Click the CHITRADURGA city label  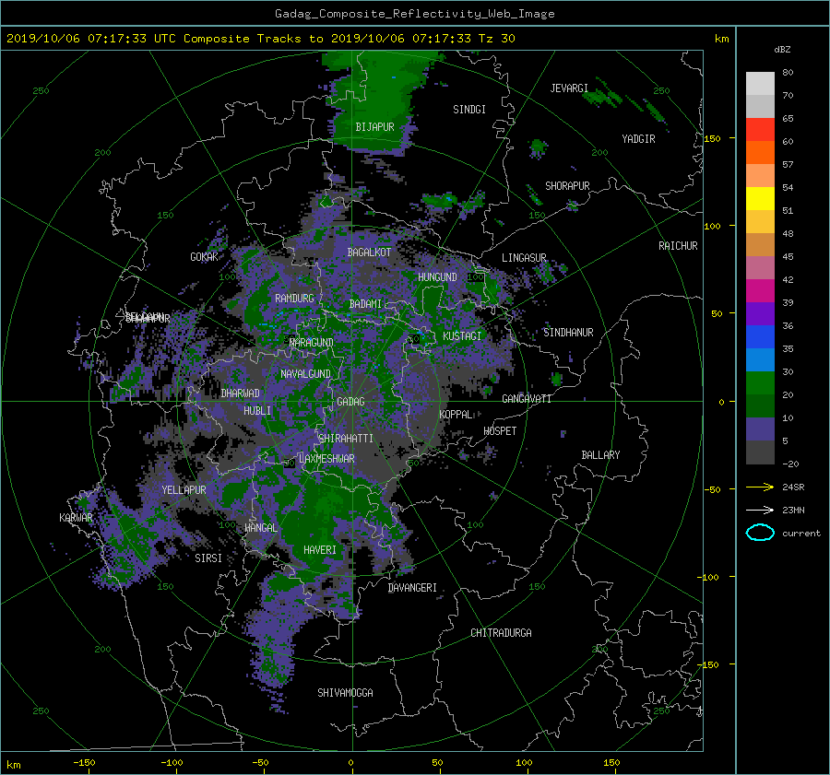(501, 633)
